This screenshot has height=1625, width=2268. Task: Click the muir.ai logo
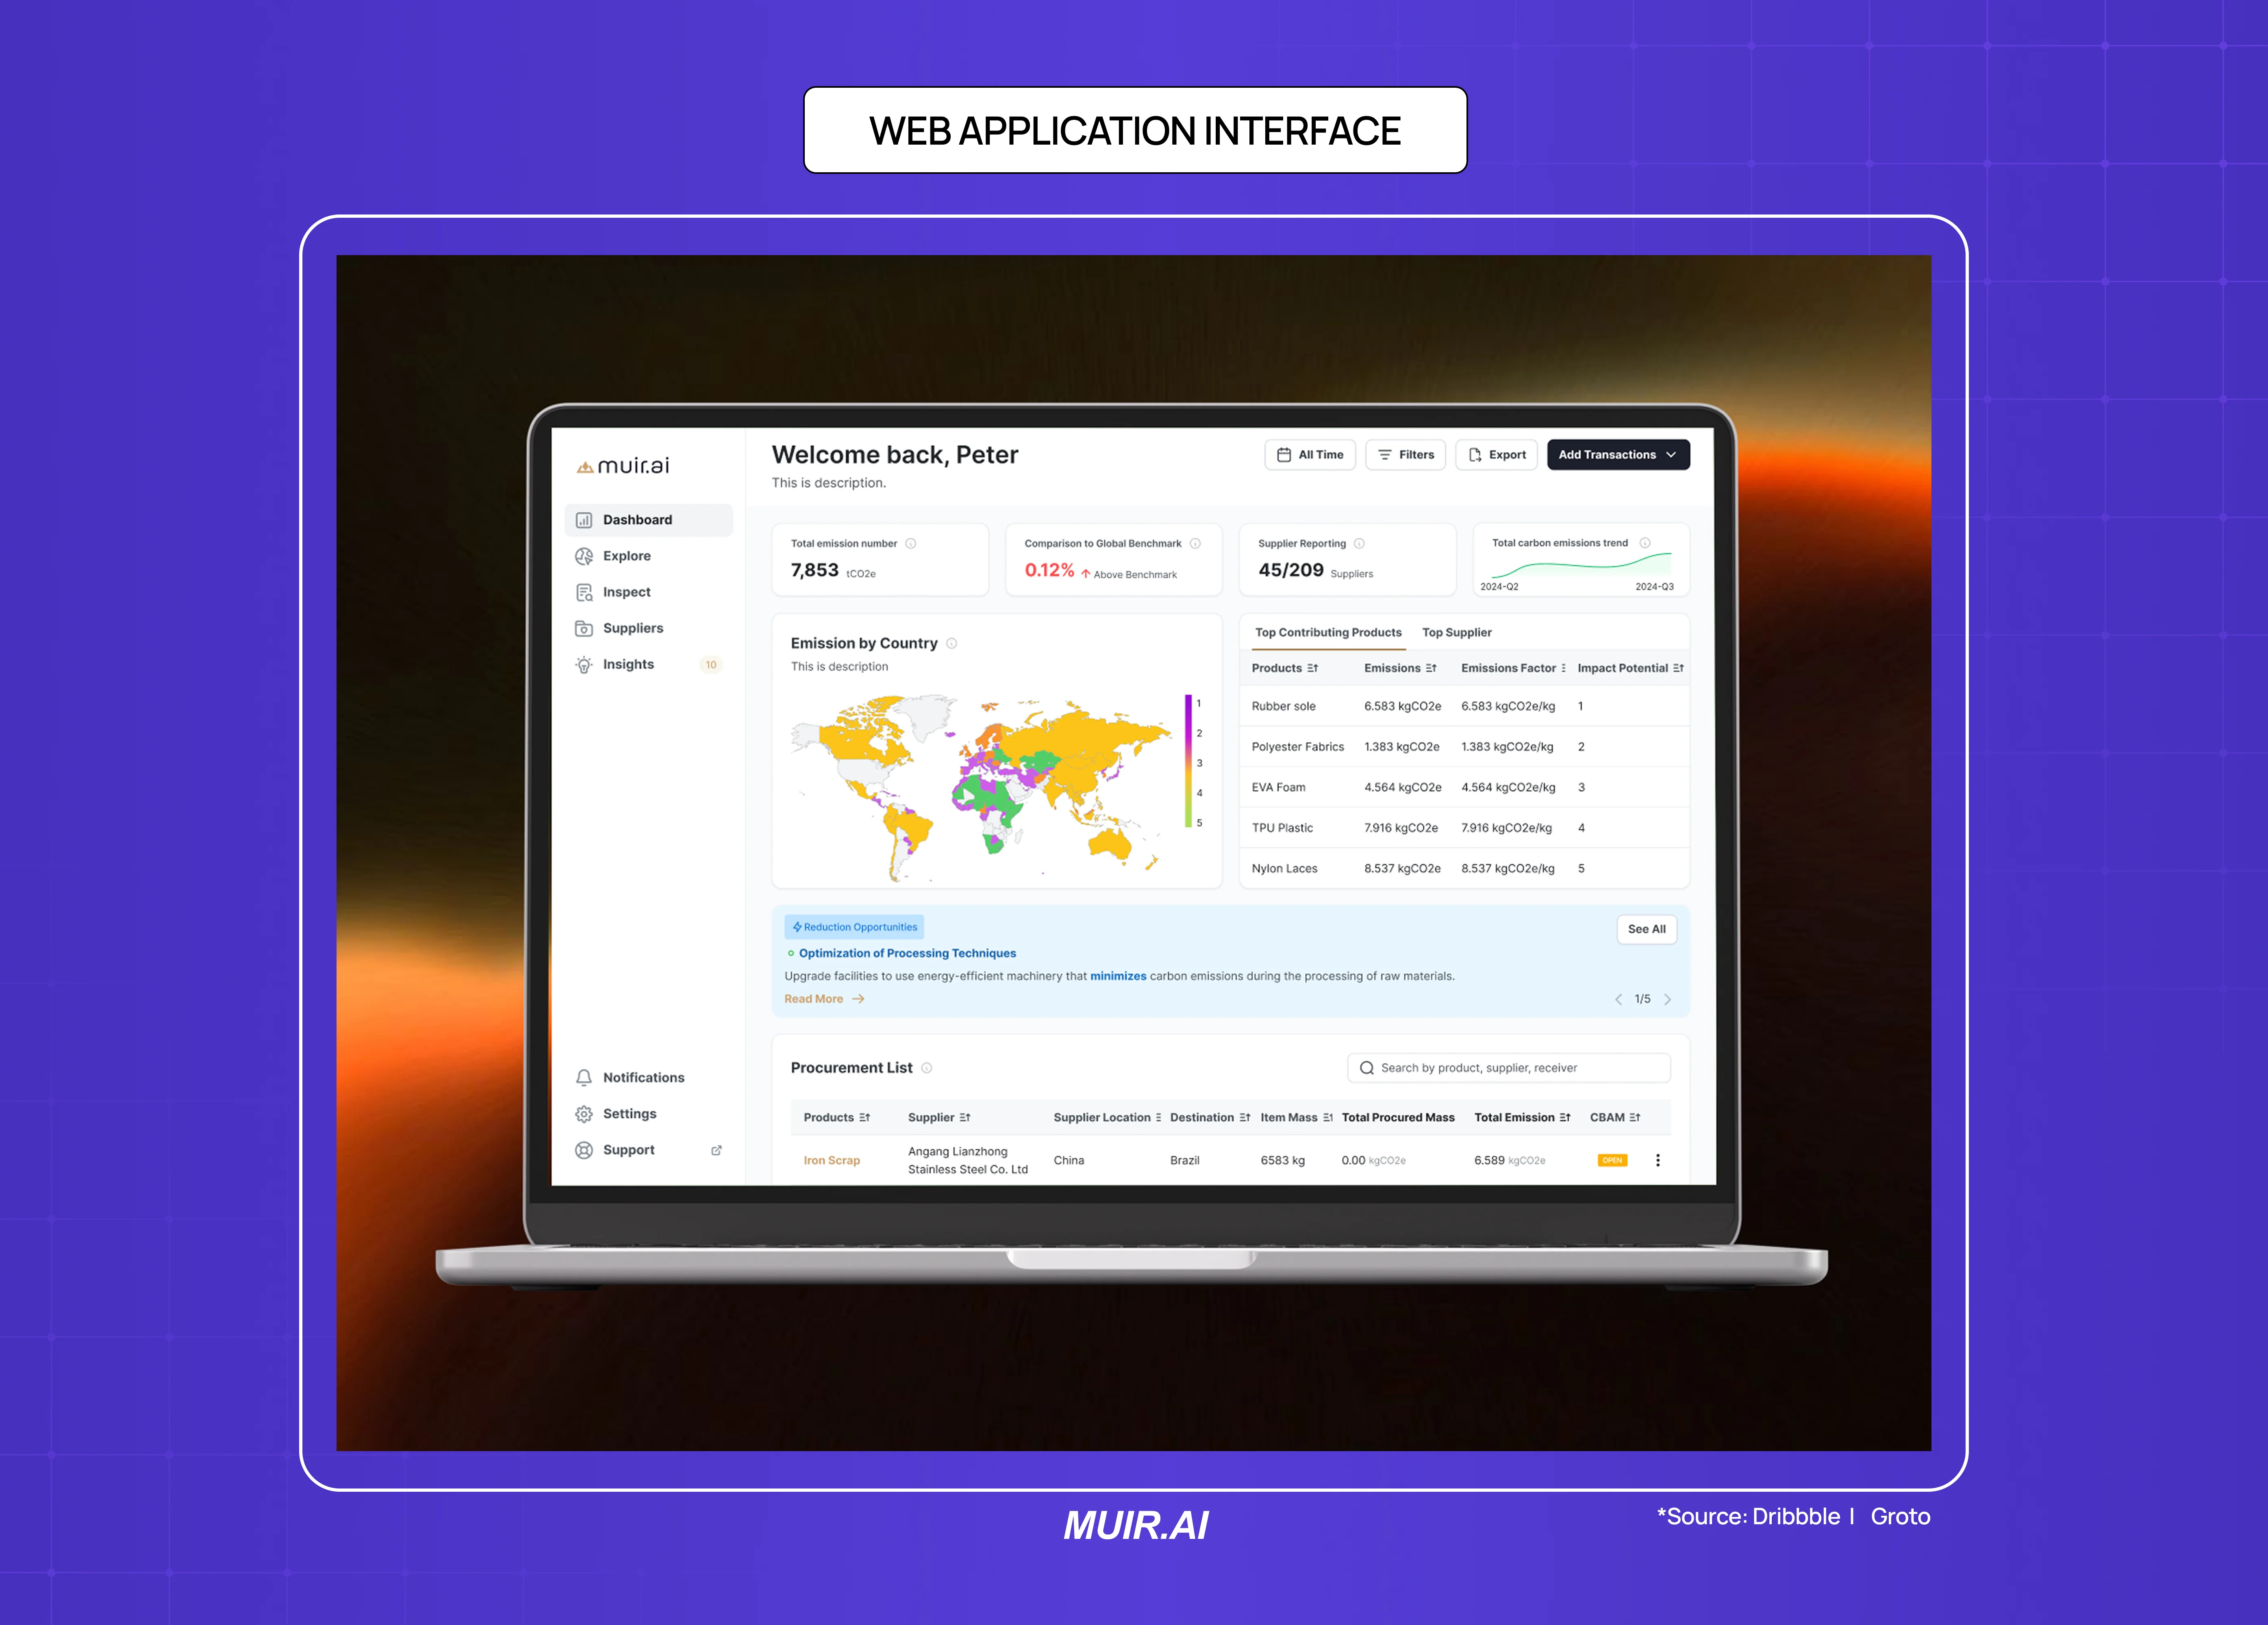click(623, 466)
